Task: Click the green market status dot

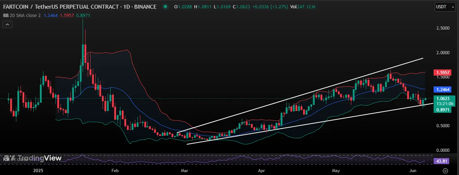Action: point(165,7)
